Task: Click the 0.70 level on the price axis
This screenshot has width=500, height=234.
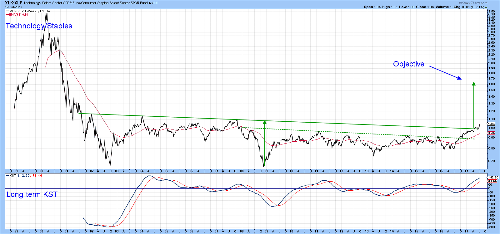Action: click(491, 161)
